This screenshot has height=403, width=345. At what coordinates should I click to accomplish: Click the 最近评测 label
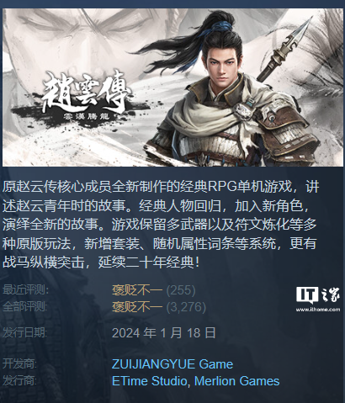pyautogui.click(x=25, y=290)
